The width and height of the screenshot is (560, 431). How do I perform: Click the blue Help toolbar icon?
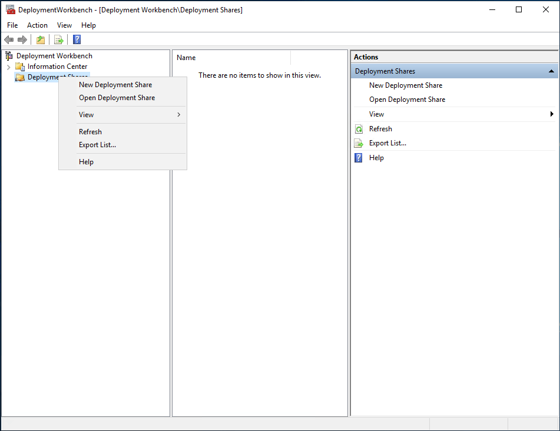pyautogui.click(x=77, y=39)
